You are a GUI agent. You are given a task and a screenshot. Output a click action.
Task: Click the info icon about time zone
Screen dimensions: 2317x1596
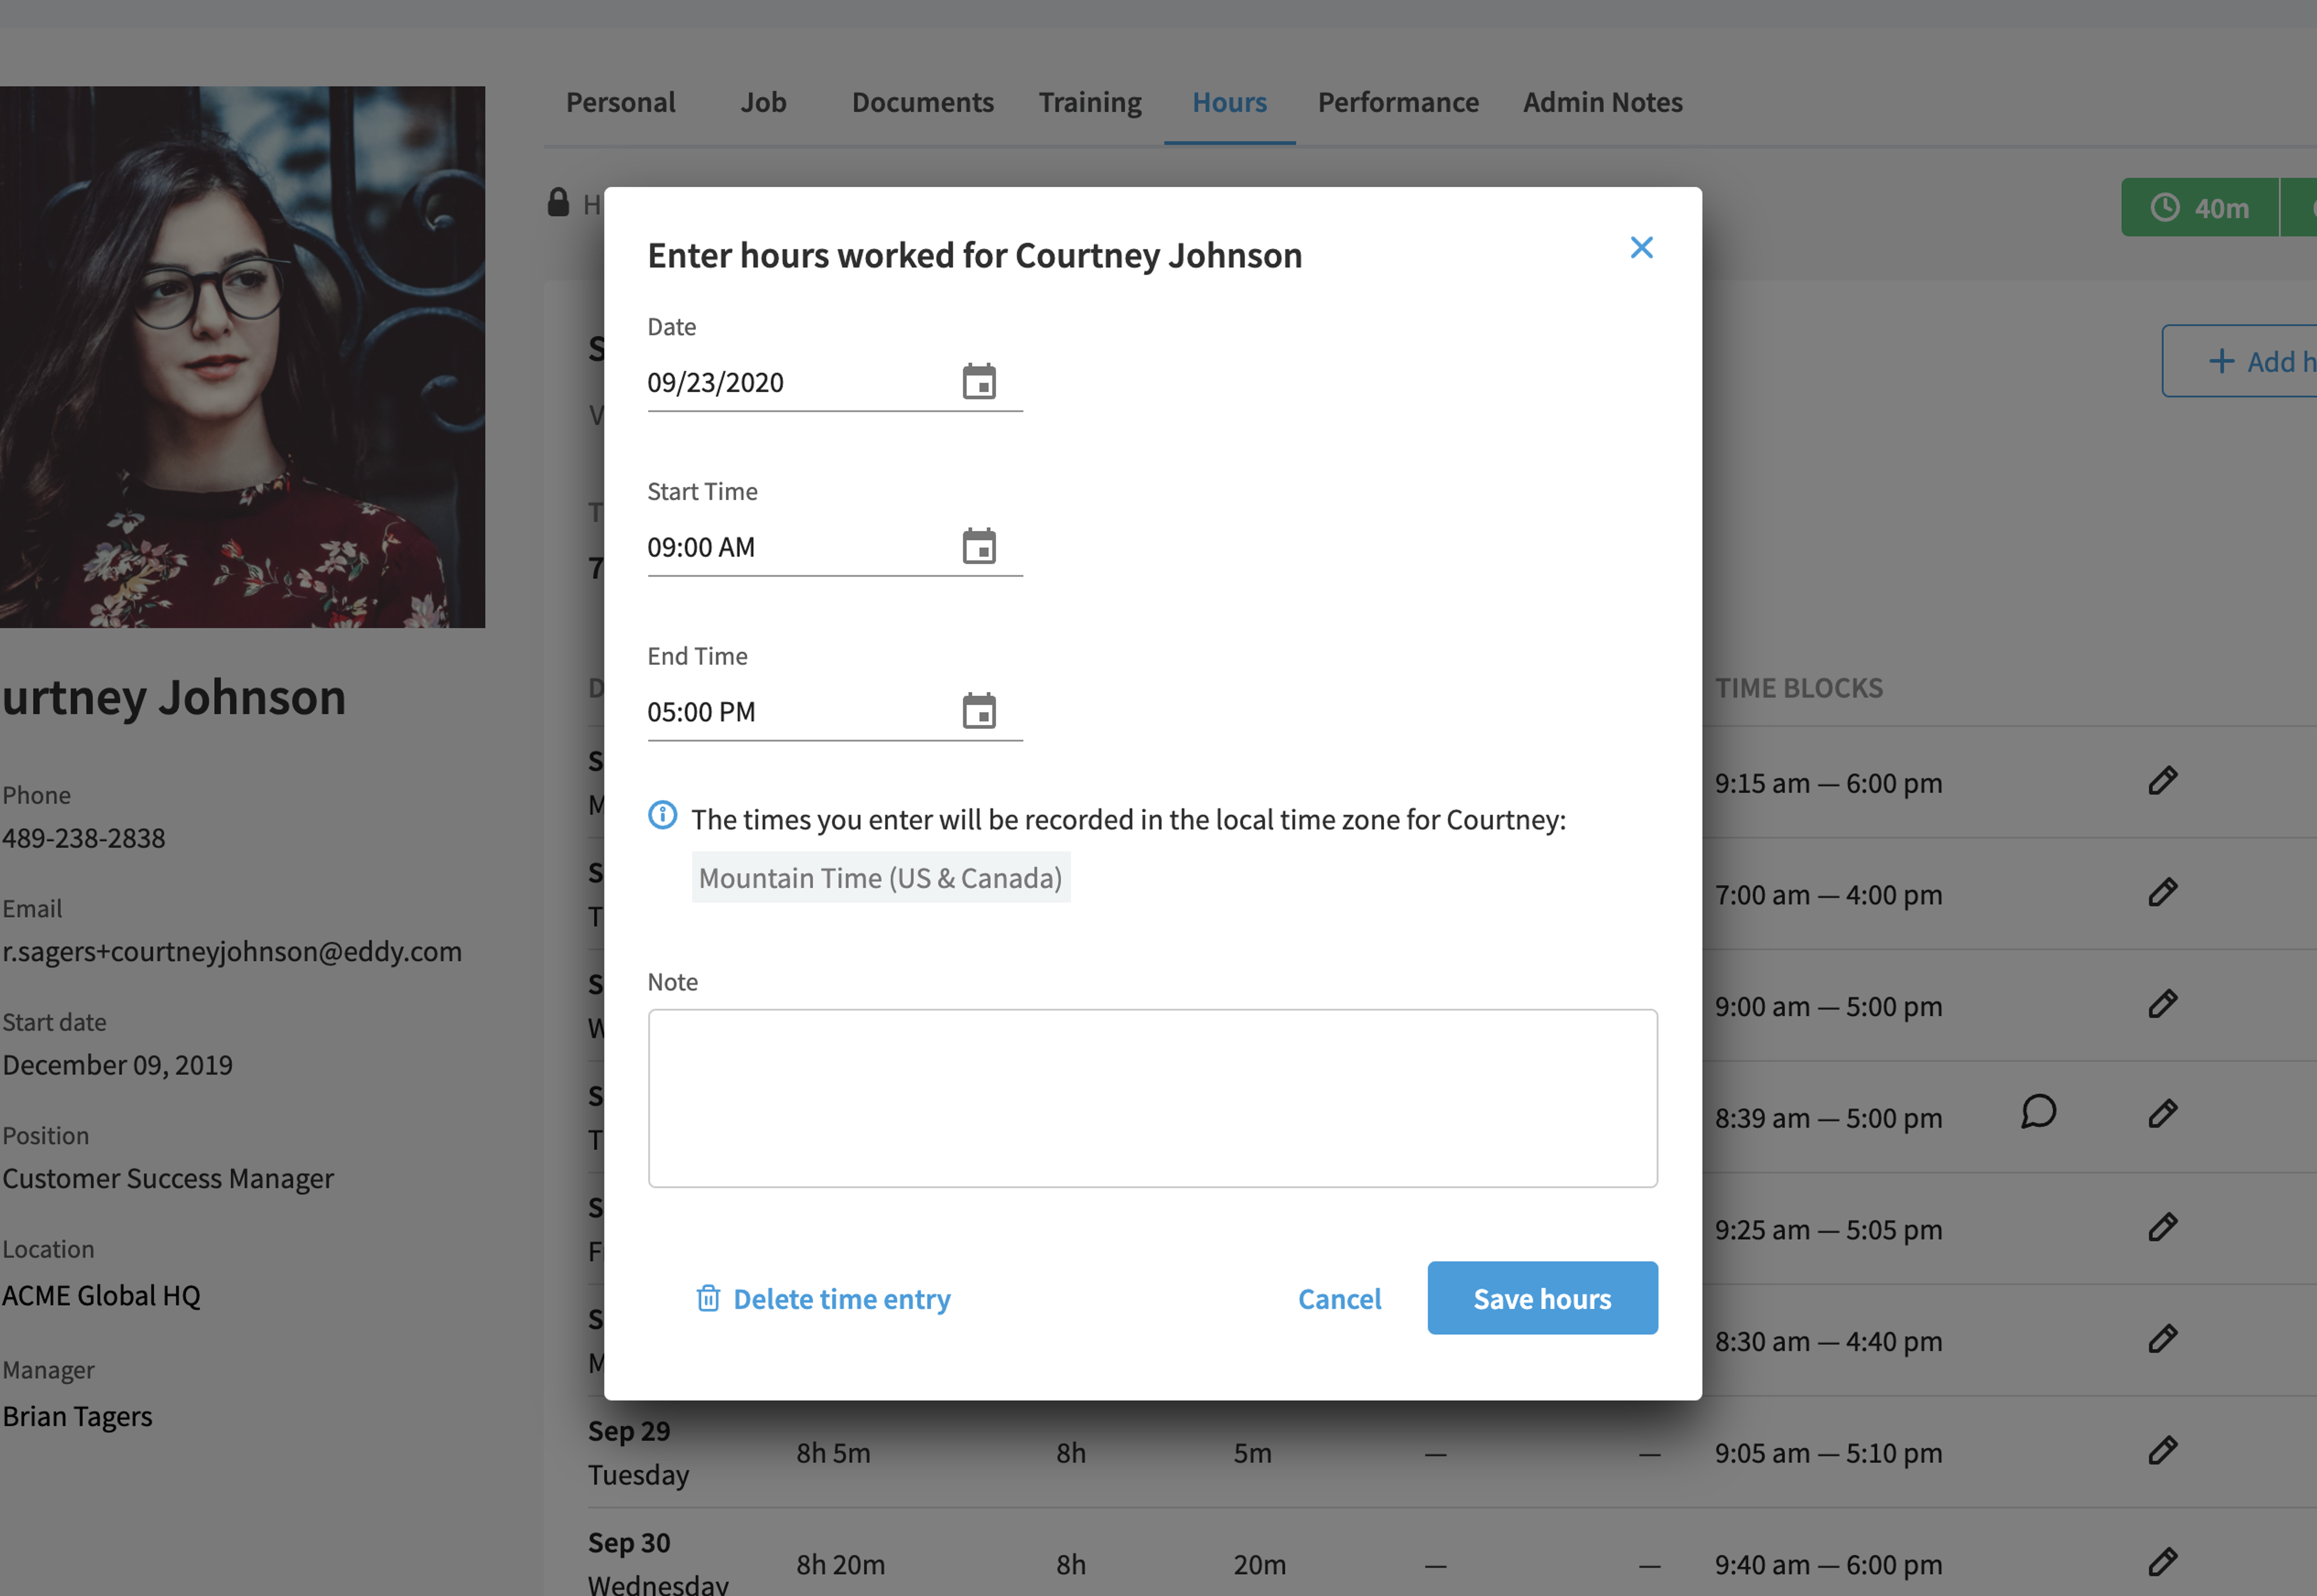(x=662, y=816)
